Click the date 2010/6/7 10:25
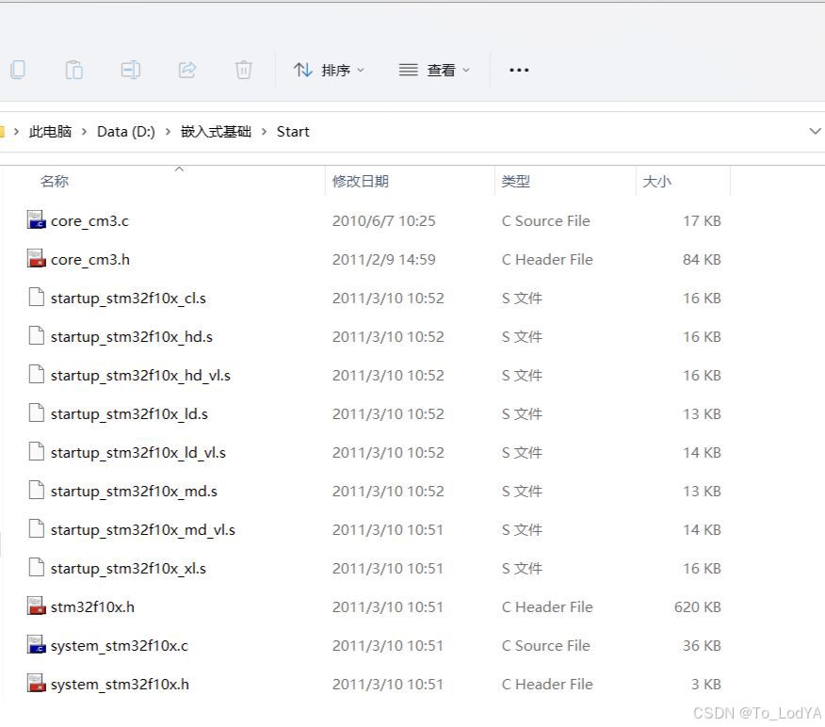Viewport: 825px width, 727px height. coord(384,221)
